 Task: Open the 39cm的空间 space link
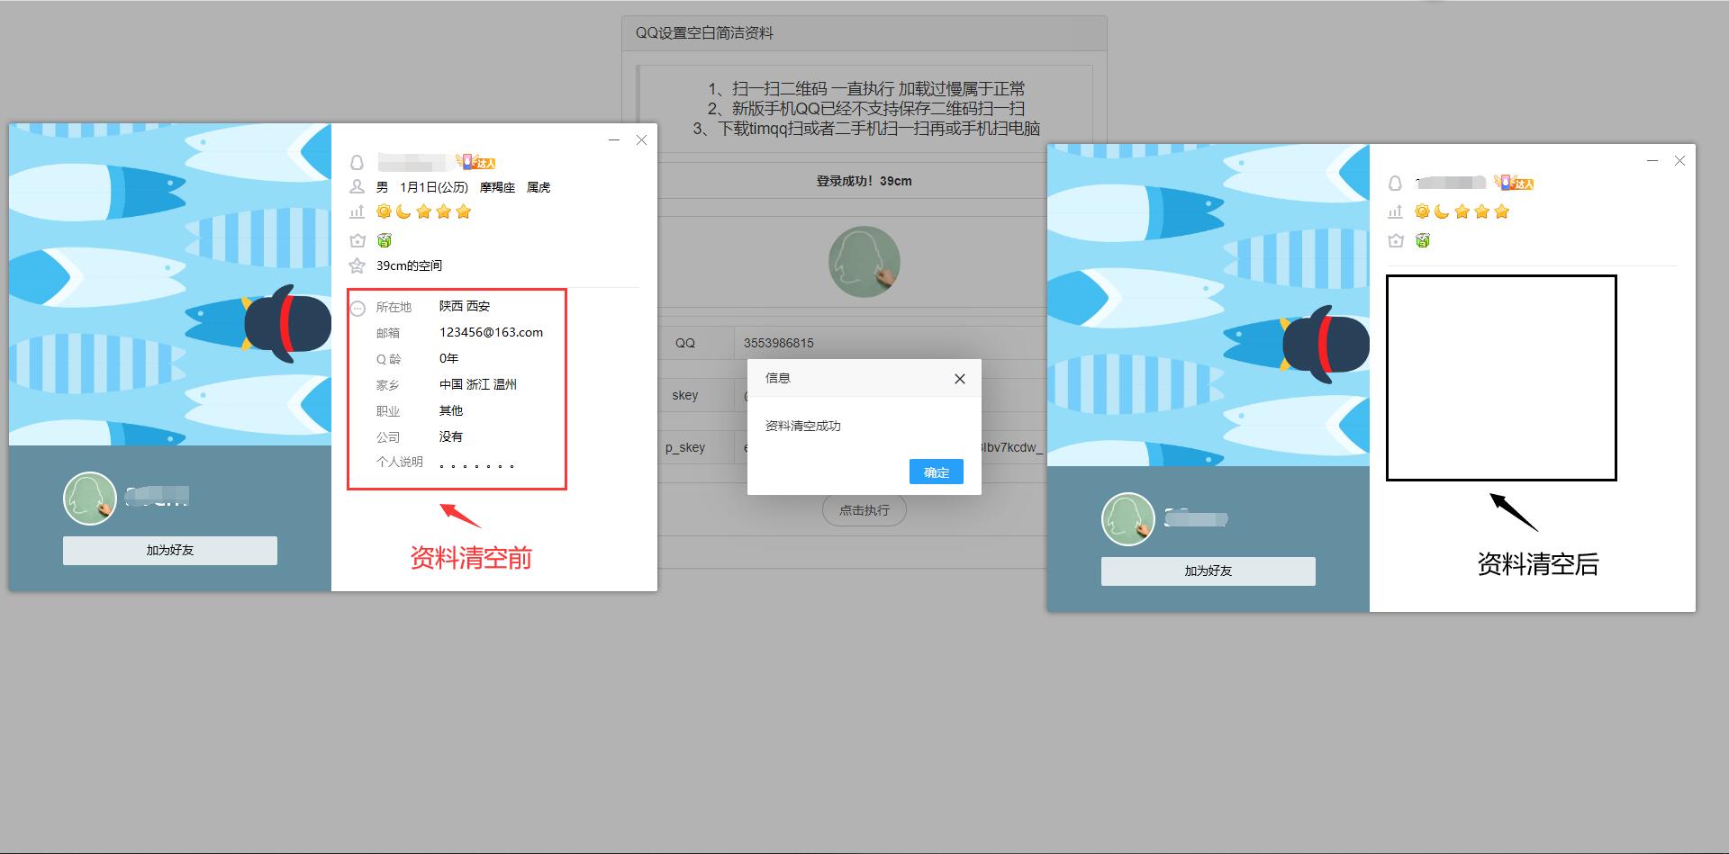tap(410, 265)
